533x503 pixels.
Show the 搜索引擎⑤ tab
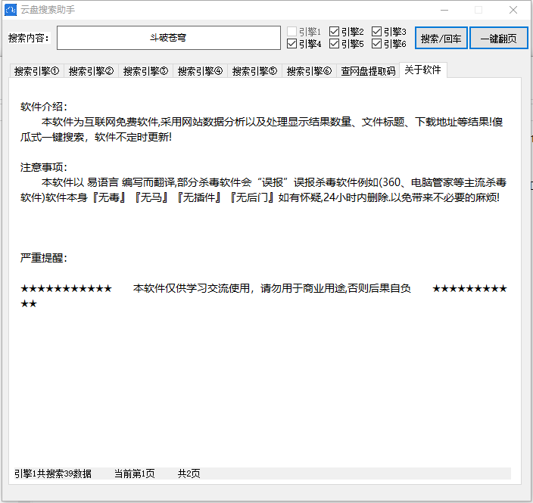[x=254, y=71]
